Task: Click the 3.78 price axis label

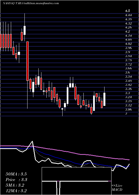Action: click(128, 60)
